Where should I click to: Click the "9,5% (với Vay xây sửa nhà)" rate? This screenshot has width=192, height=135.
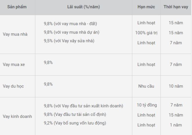tap(69, 41)
